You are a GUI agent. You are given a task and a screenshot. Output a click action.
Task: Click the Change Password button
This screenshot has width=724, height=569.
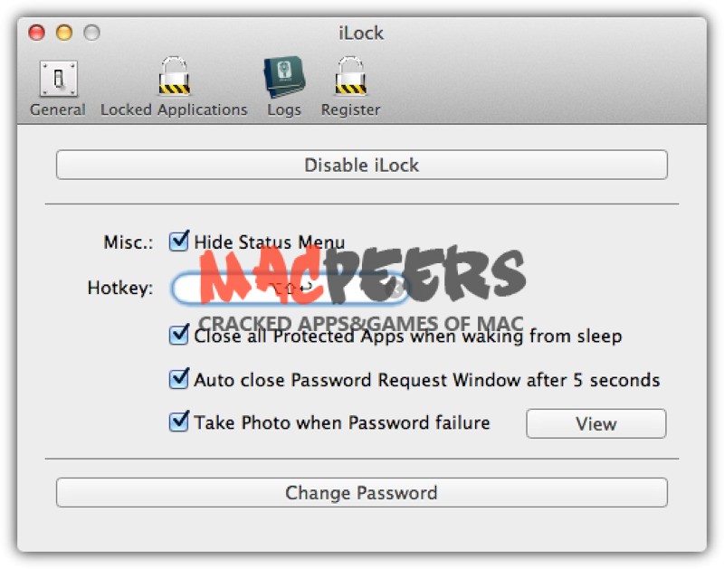click(x=362, y=492)
